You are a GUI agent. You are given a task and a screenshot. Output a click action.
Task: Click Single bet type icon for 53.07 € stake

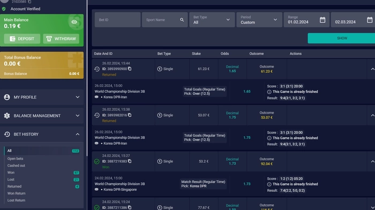click(x=160, y=115)
